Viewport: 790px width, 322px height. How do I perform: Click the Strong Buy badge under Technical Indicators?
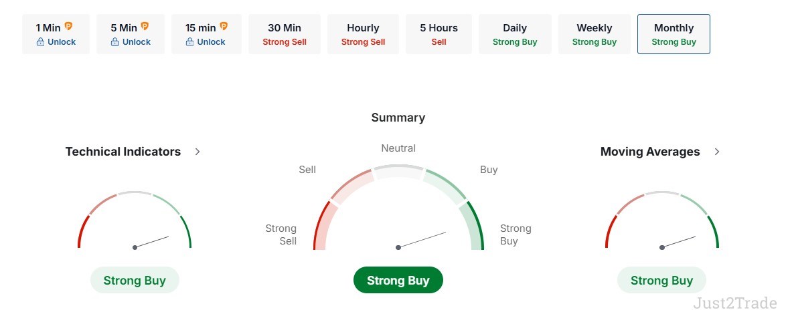point(135,280)
